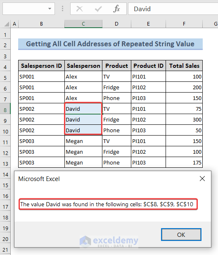
Task: Click the dialog message listing found cells
Action: [x=107, y=204]
